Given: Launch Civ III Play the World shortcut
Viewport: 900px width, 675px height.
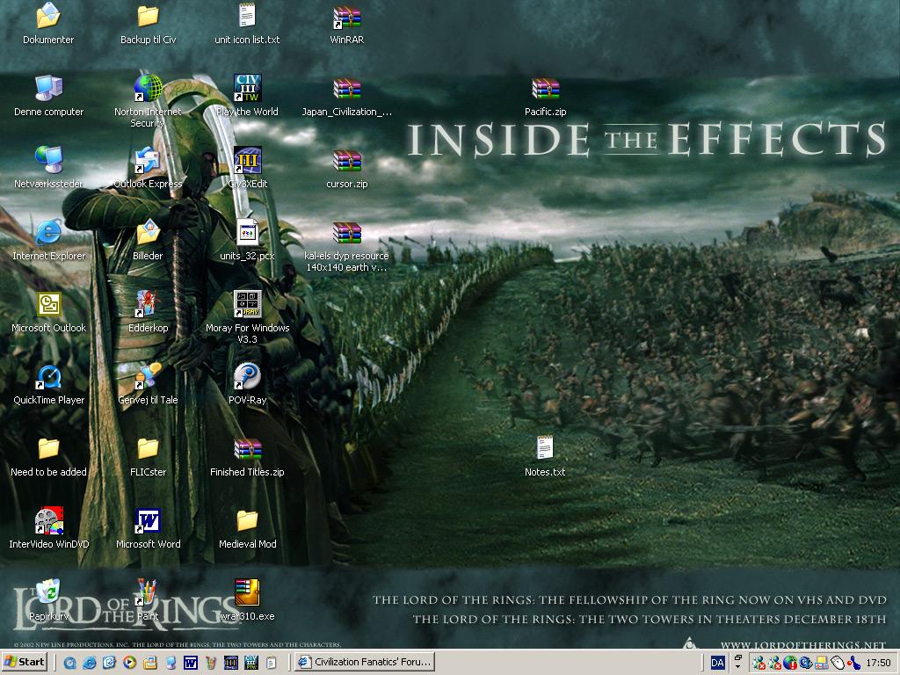Looking at the screenshot, I should [247, 89].
